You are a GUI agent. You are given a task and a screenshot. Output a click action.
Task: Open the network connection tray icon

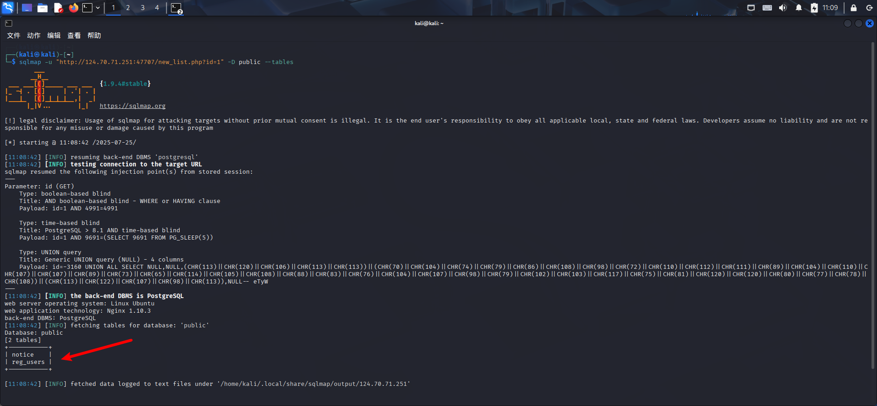click(751, 8)
